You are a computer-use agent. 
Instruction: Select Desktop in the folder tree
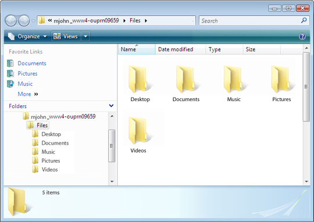pyautogui.click(x=51, y=134)
